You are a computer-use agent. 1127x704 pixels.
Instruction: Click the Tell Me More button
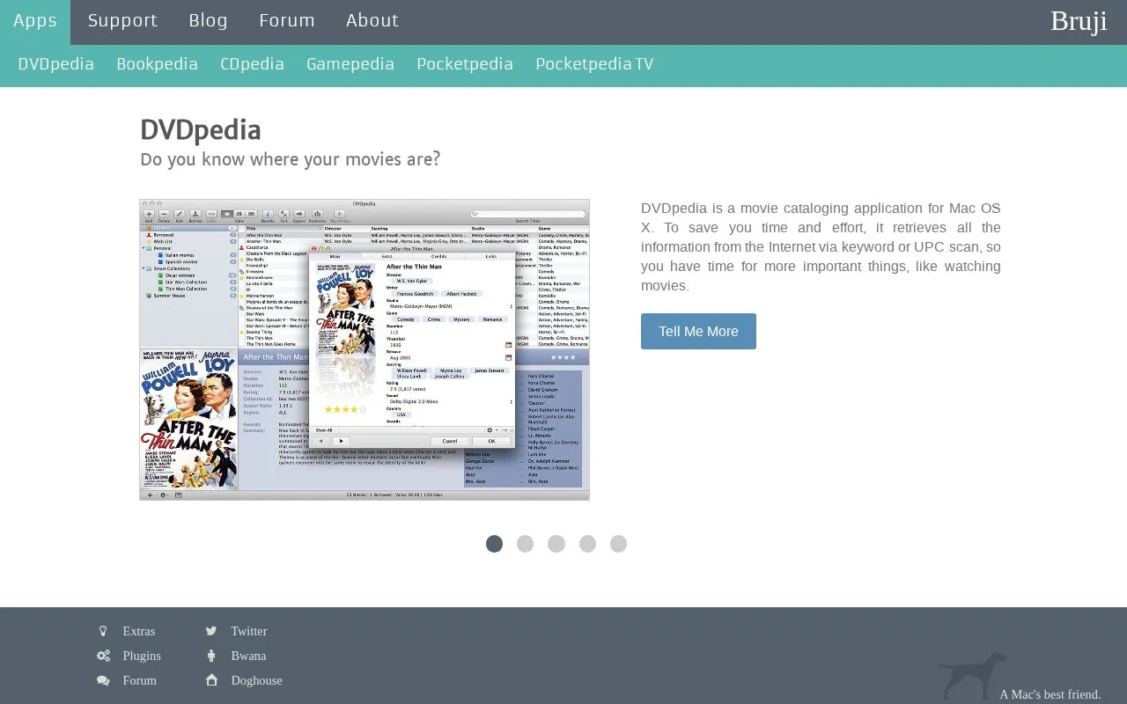[698, 331]
